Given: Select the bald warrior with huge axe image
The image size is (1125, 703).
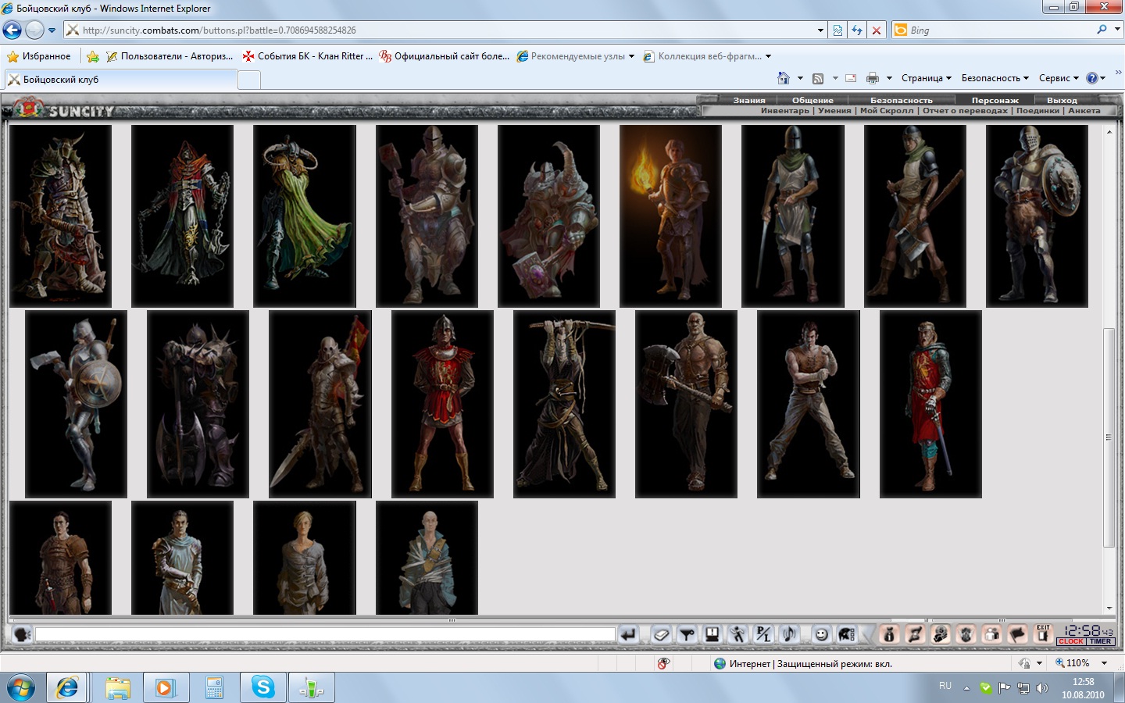Looking at the screenshot, I should (686, 404).
